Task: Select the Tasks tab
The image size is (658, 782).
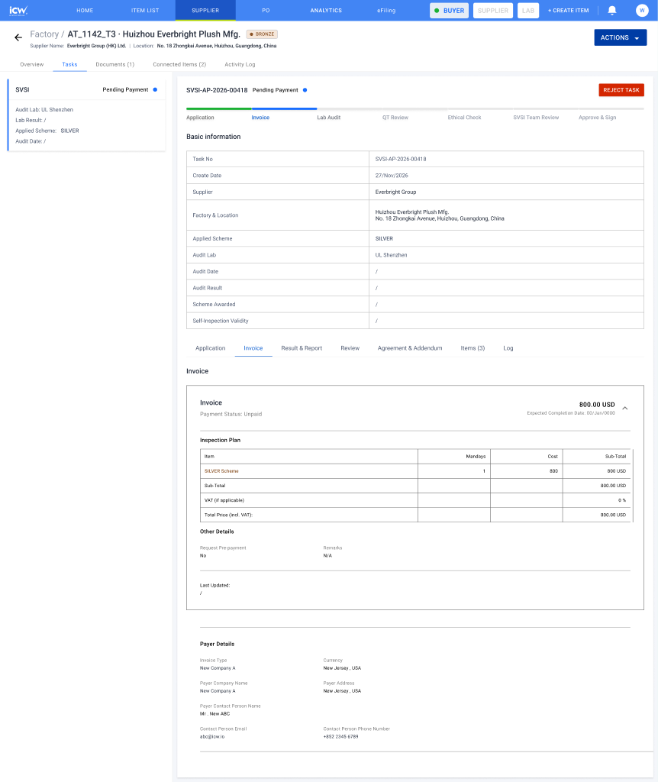Action: (x=69, y=64)
